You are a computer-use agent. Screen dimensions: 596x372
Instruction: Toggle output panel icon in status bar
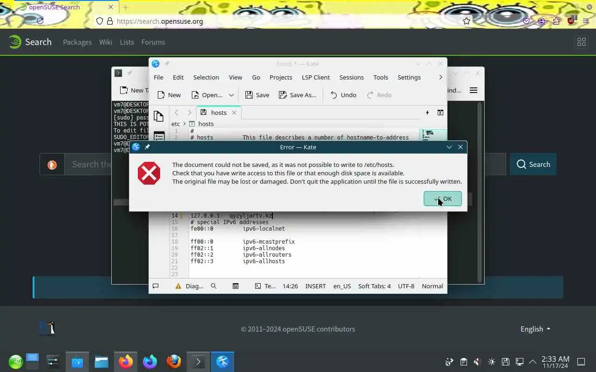(156, 286)
